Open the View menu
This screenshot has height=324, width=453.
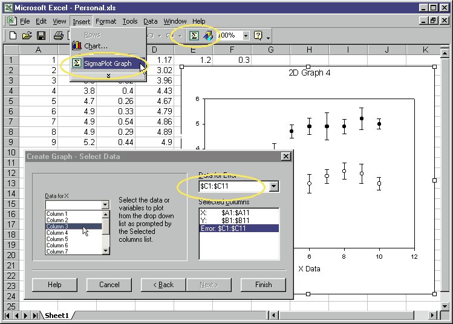click(59, 21)
